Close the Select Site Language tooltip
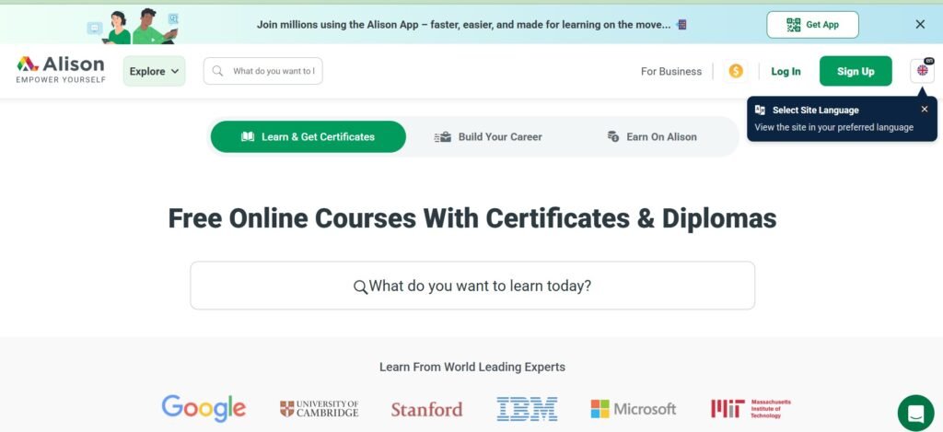 [x=925, y=109]
